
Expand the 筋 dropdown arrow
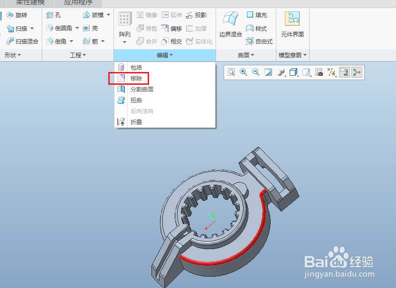coord(103,41)
